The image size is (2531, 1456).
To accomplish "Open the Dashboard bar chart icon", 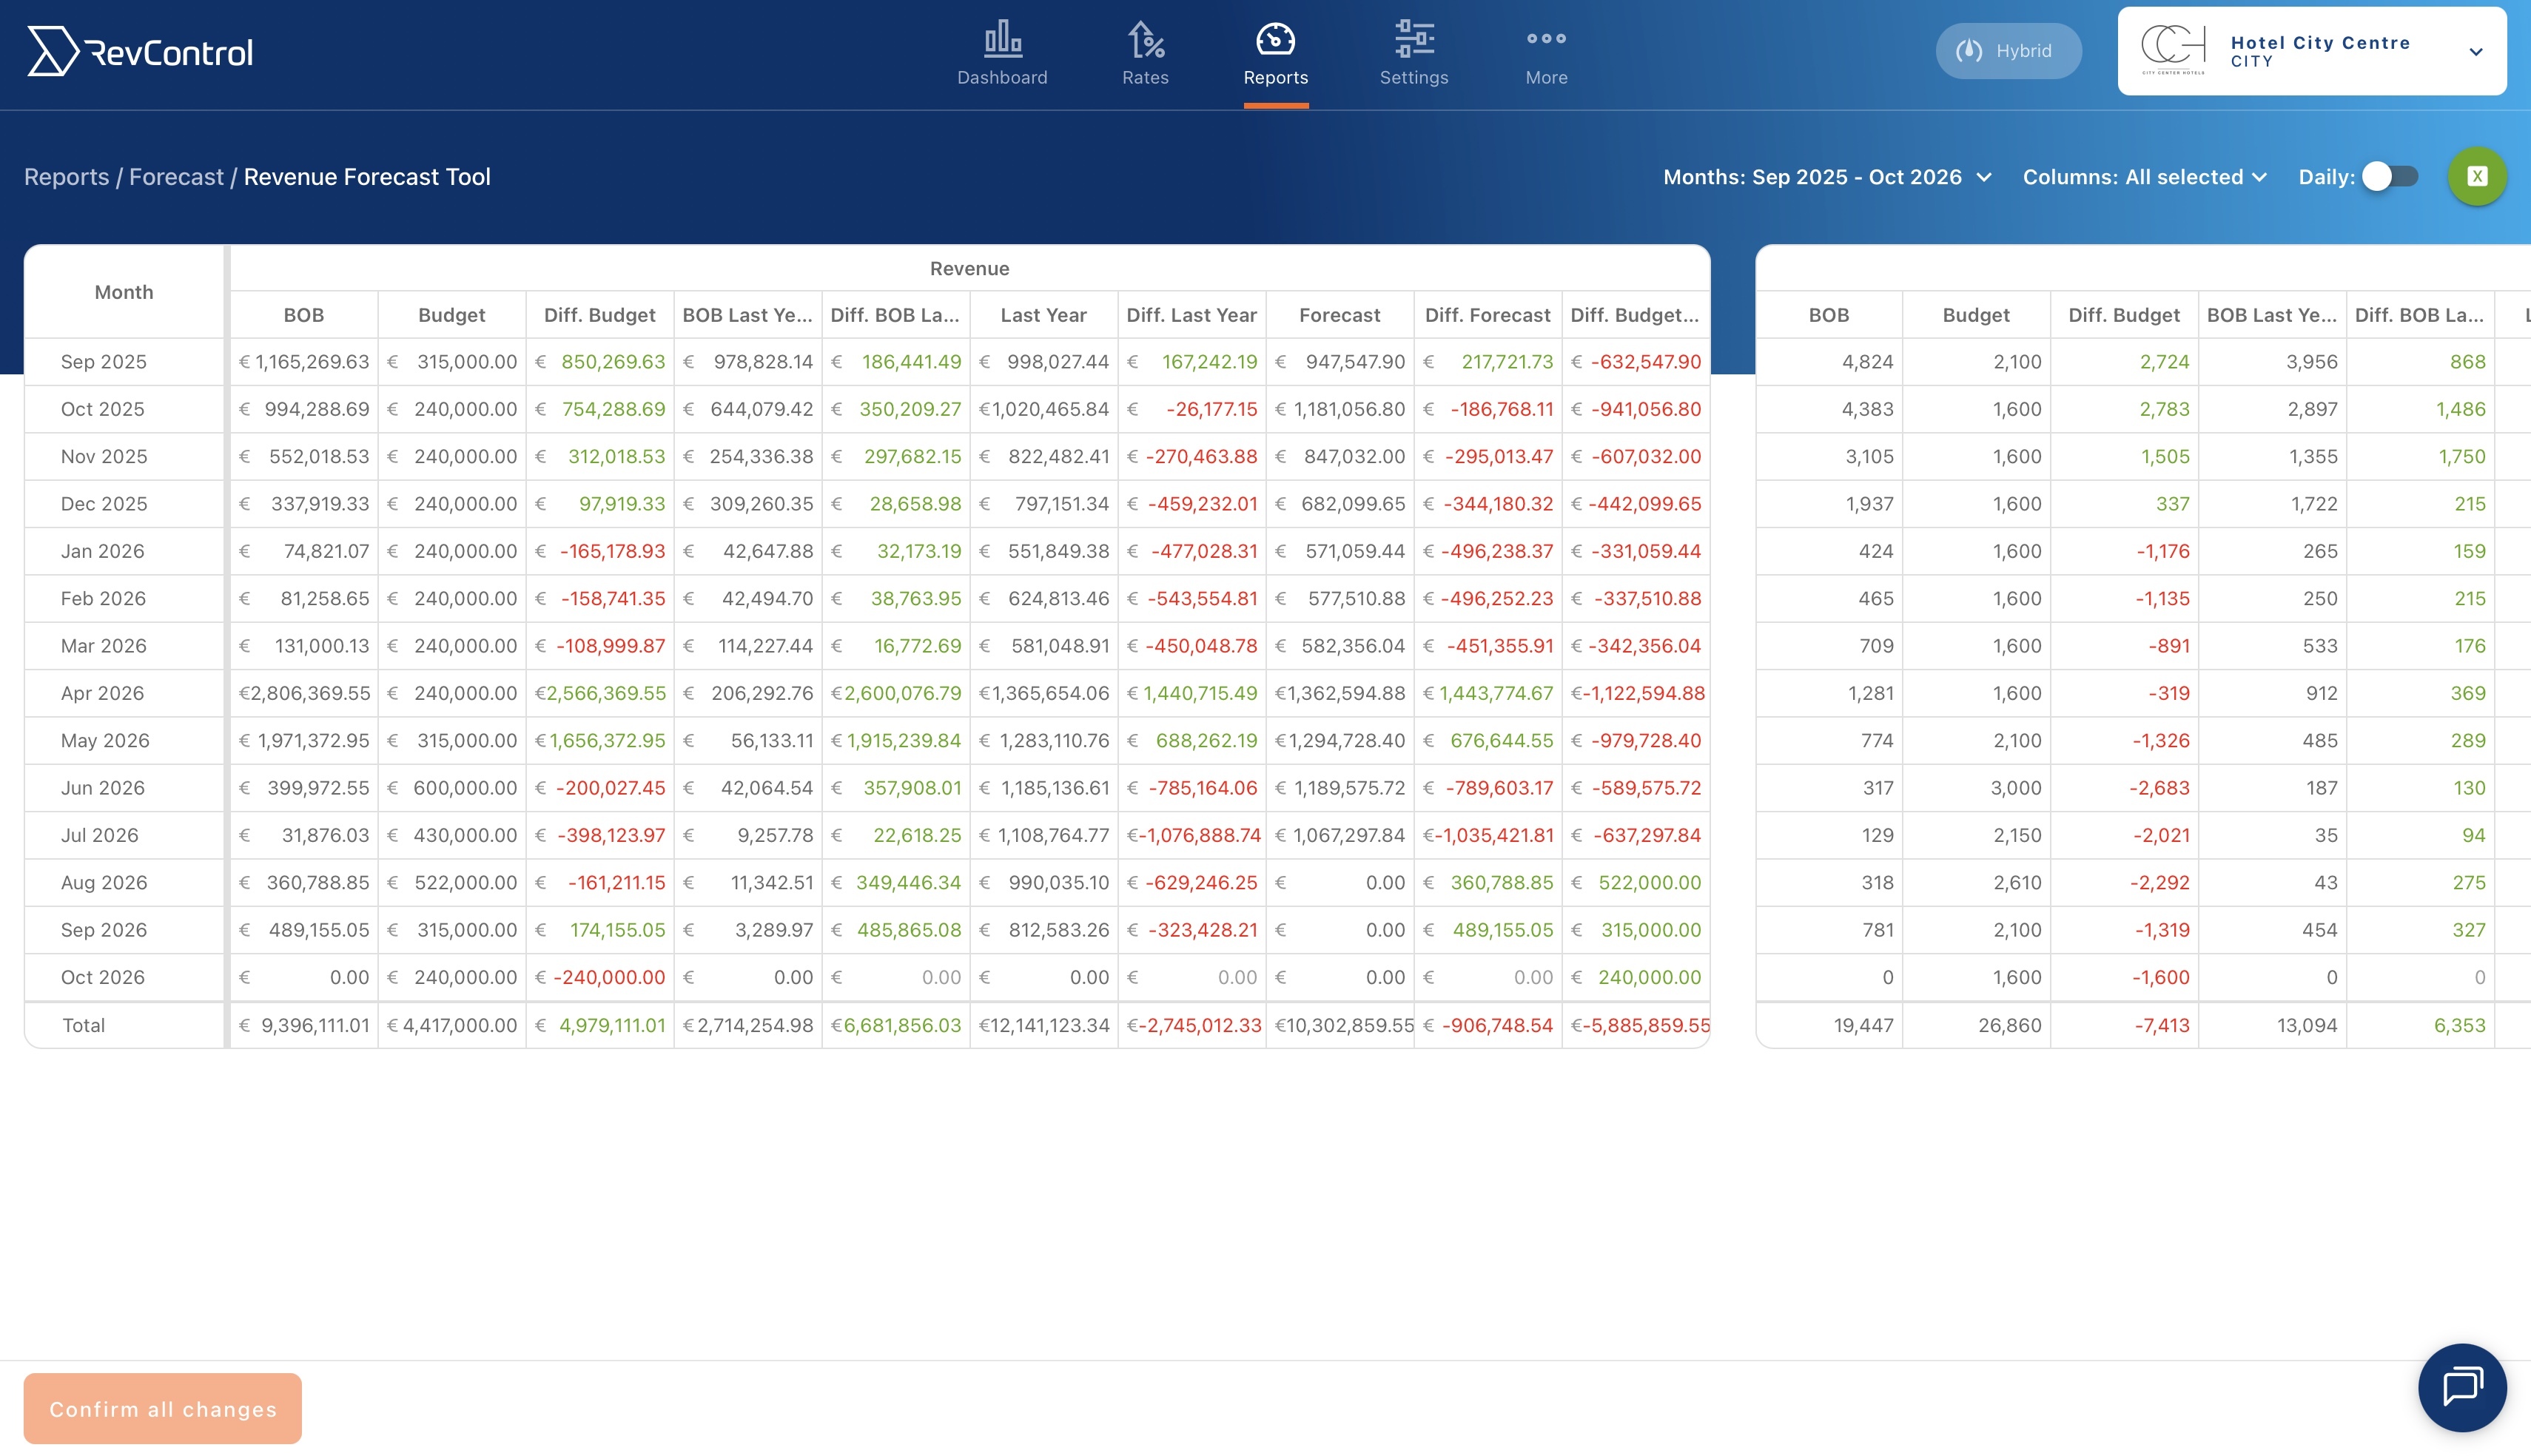I will (1002, 40).
